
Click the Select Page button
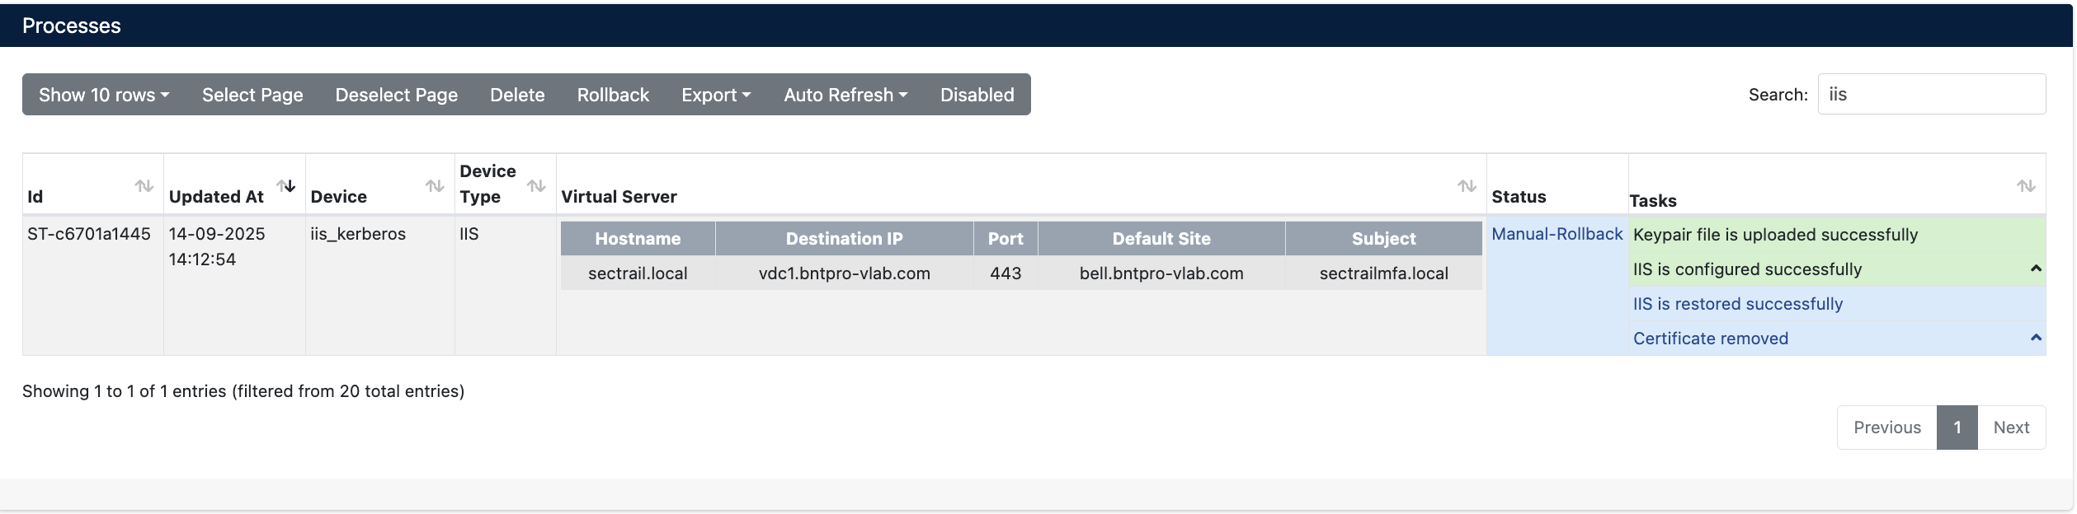pos(252,95)
